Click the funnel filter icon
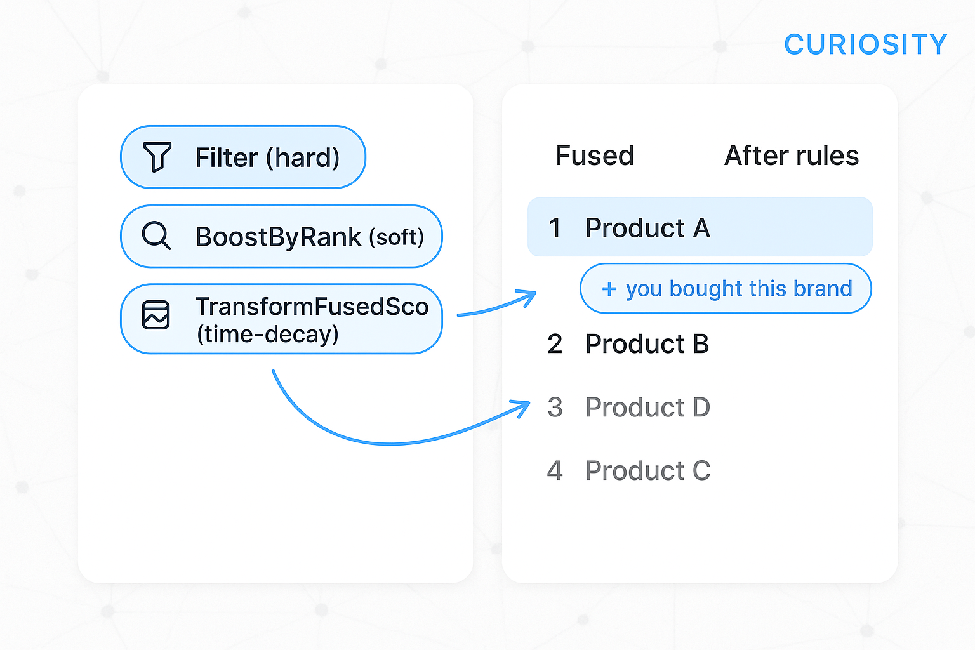The width and height of the screenshot is (975, 650). point(157,156)
